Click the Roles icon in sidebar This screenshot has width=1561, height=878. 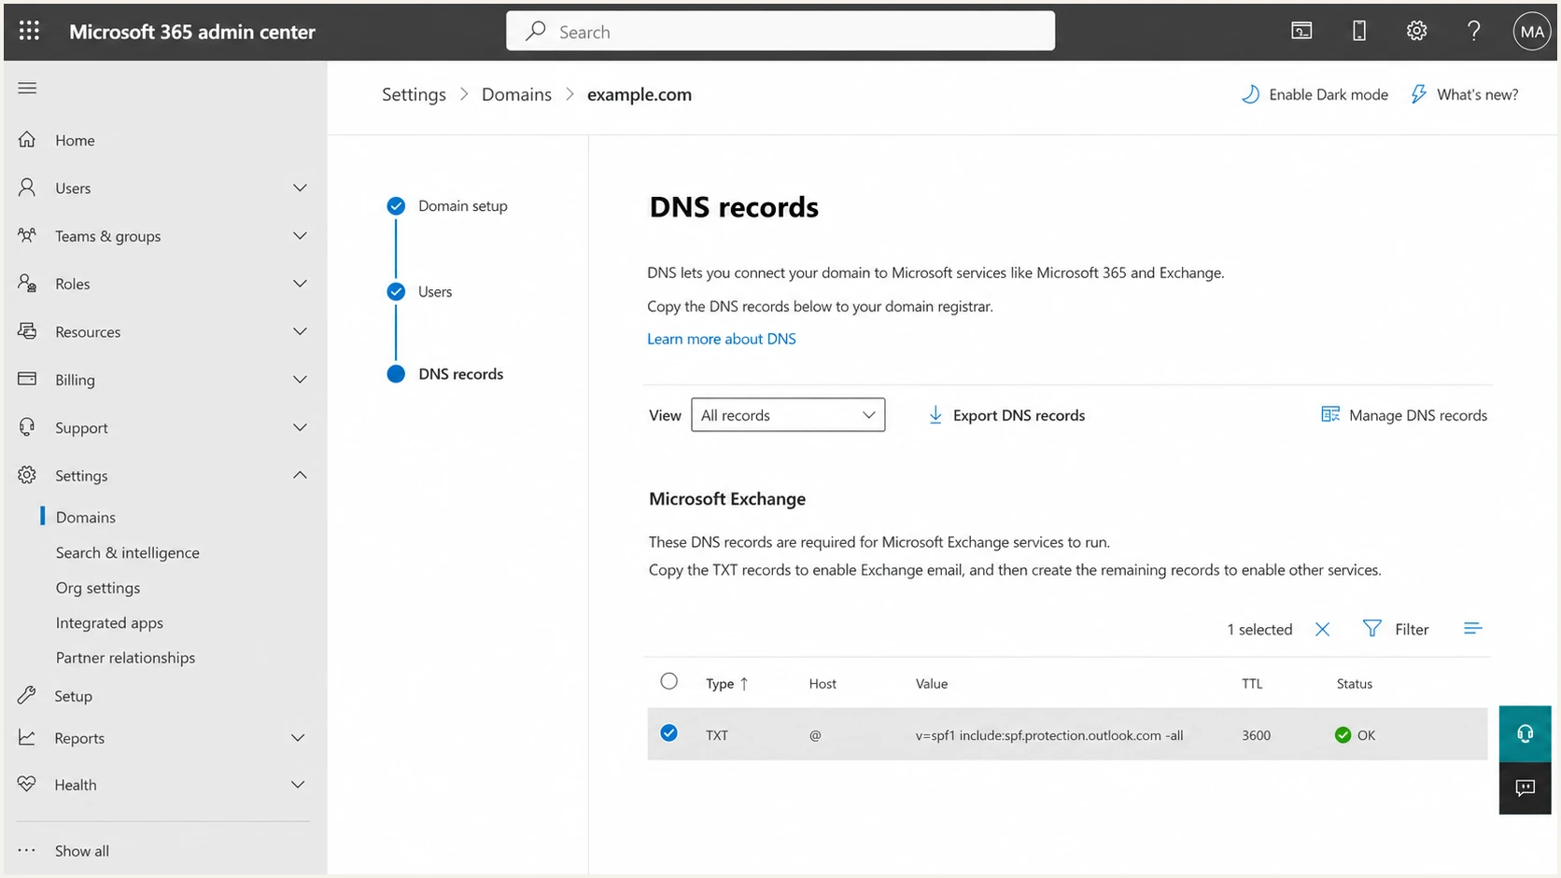click(27, 283)
